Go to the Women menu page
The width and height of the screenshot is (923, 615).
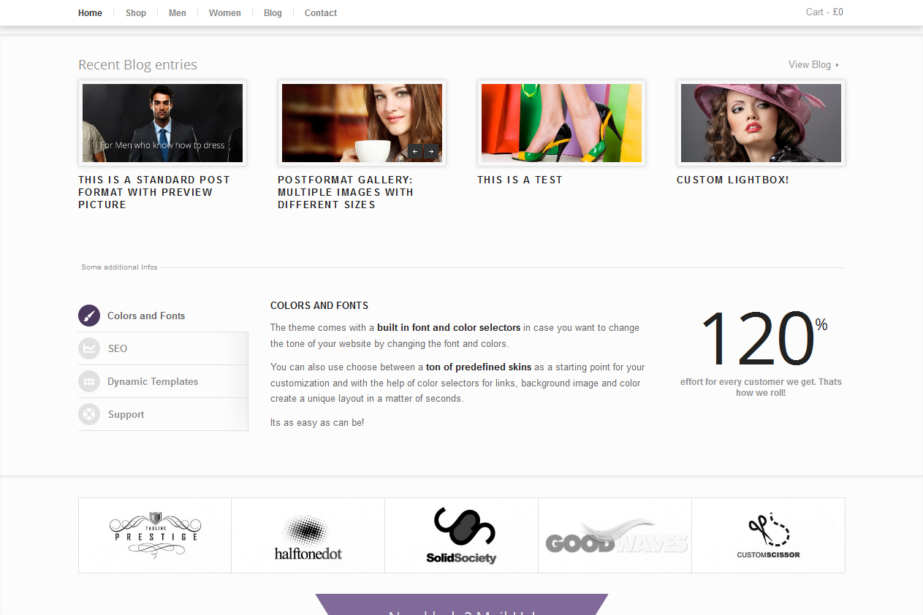[x=224, y=13]
